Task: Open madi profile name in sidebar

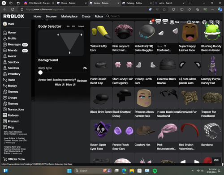Action: (x=11, y=24)
